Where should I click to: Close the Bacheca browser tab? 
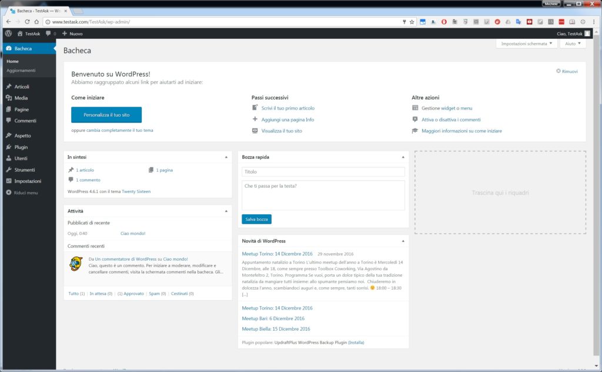[x=66, y=11]
